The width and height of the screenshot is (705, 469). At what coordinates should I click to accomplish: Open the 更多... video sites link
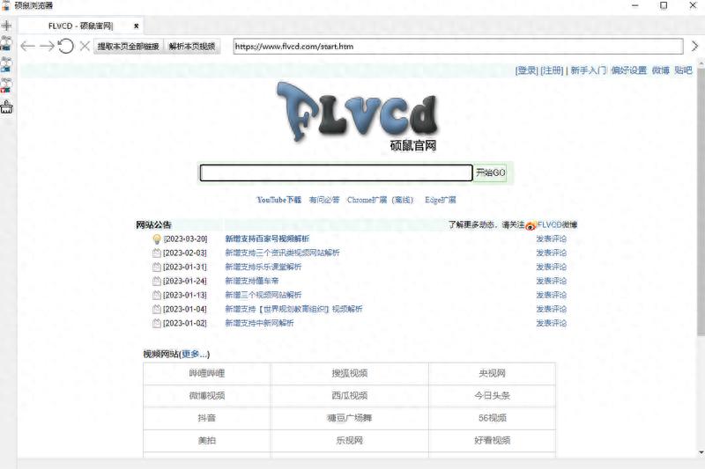tap(194, 354)
